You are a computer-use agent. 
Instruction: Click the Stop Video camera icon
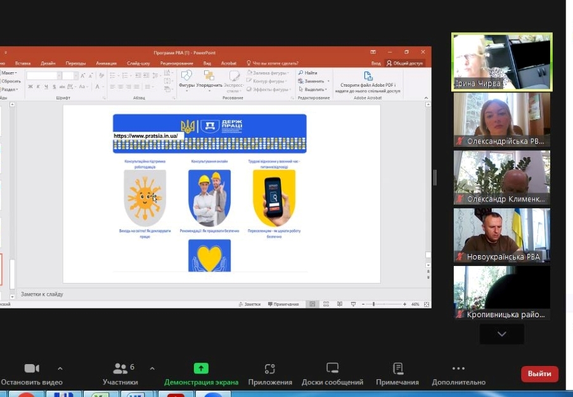point(31,369)
